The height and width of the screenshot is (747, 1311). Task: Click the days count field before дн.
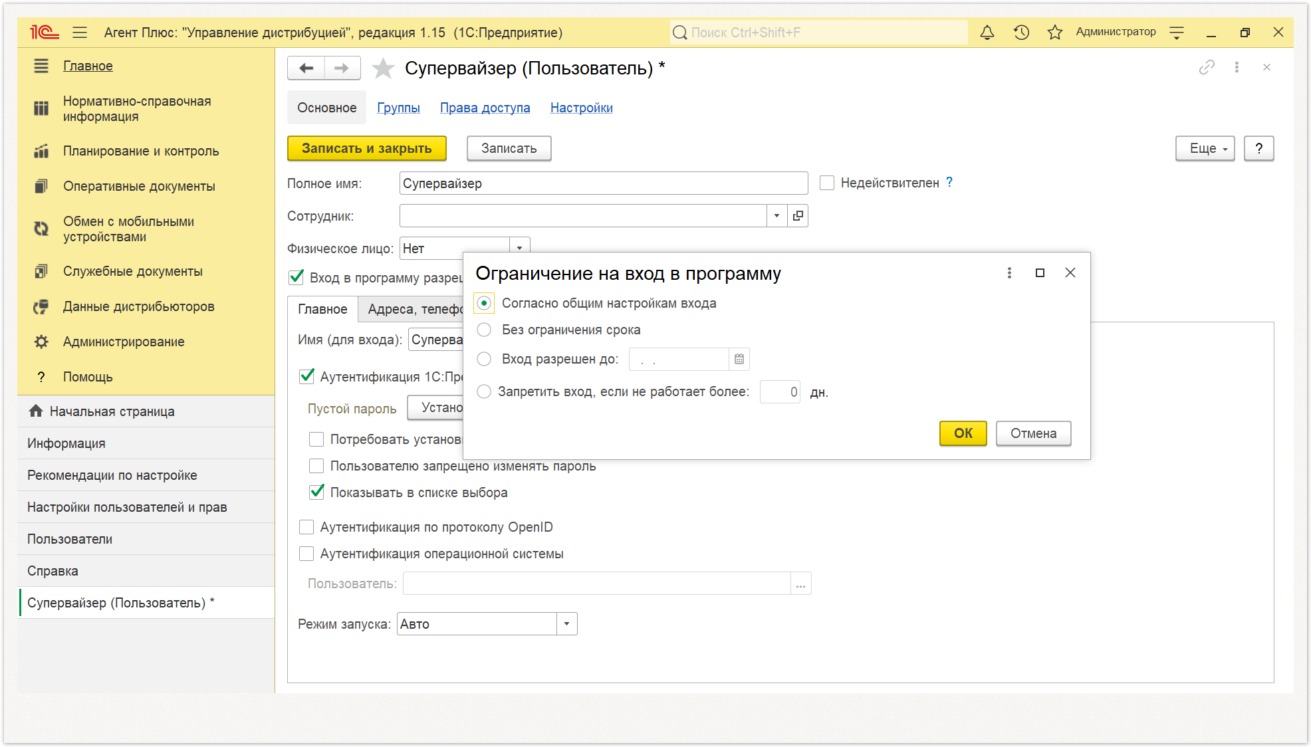click(780, 391)
